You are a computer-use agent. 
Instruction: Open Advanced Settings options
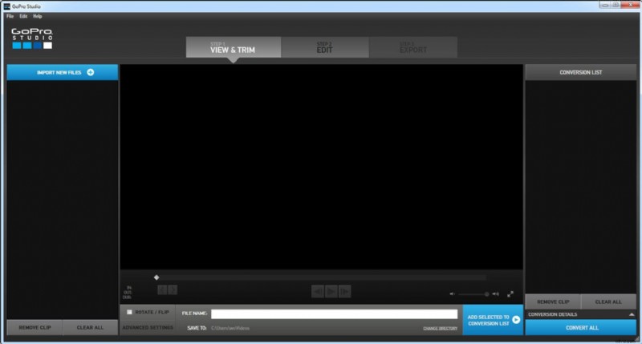(147, 328)
